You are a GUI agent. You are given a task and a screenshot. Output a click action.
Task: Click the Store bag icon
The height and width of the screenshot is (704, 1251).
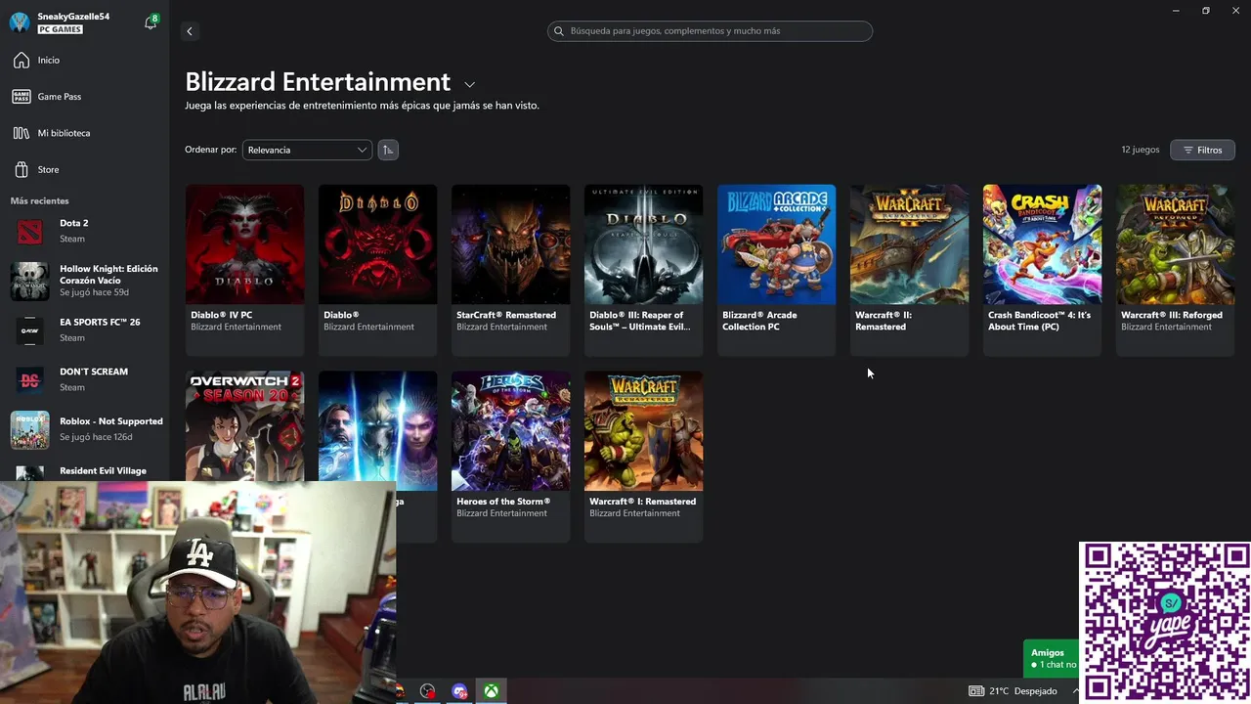[22, 169]
